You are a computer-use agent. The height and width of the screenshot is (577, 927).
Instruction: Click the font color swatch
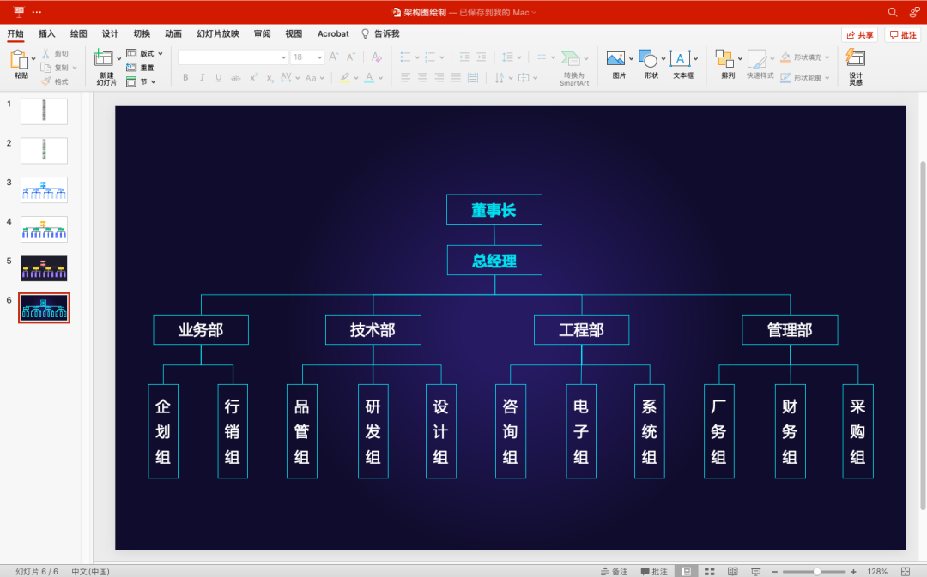pos(369,77)
